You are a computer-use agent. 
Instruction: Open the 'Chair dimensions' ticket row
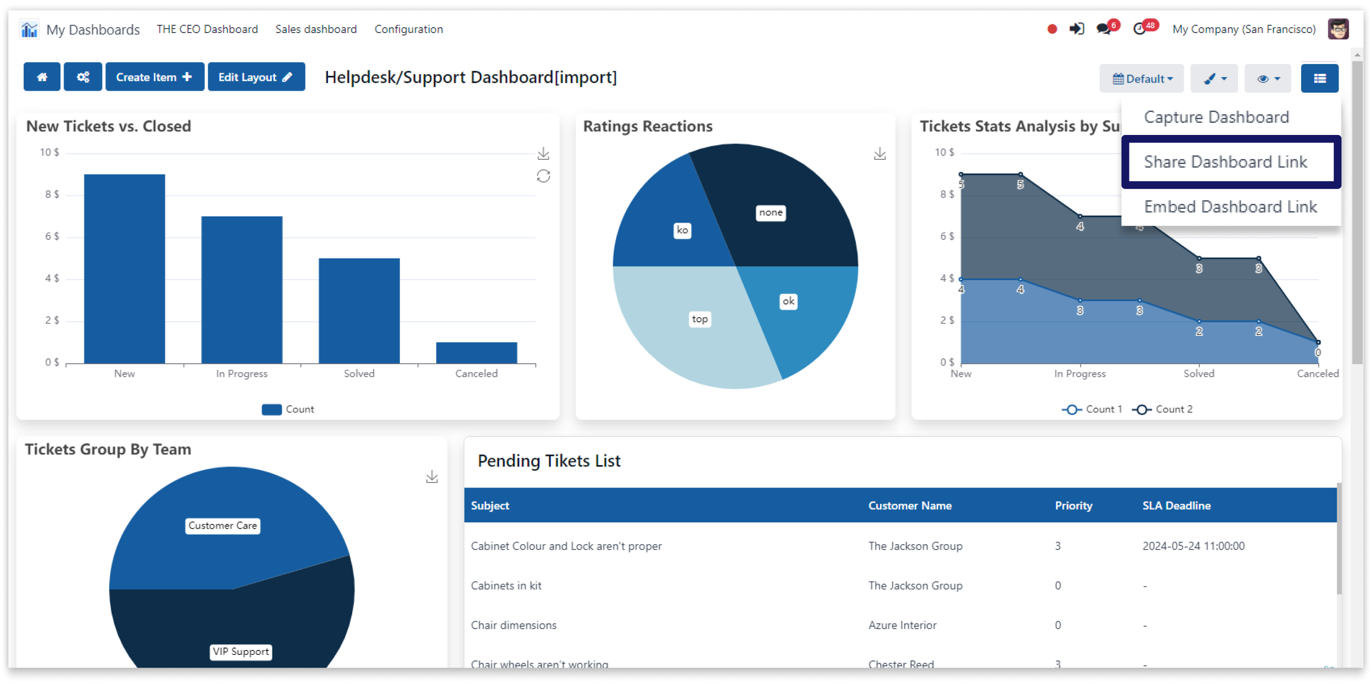click(x=899, y=625)
